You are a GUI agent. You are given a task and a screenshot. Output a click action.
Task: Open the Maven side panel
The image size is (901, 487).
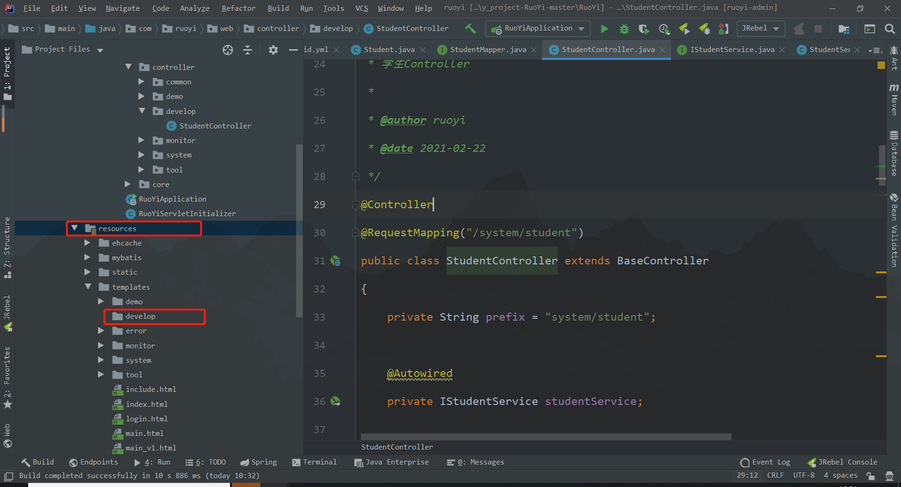pos(894,99)
